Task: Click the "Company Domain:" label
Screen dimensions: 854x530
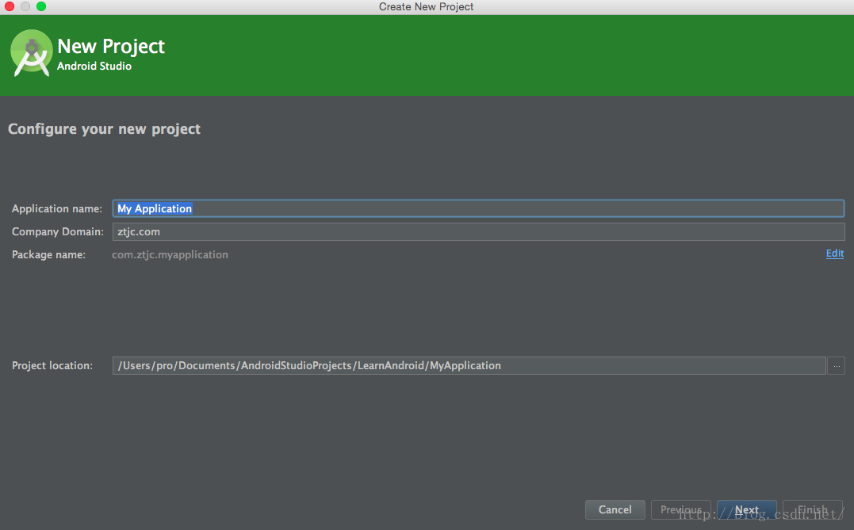Action: coord(58,231)
